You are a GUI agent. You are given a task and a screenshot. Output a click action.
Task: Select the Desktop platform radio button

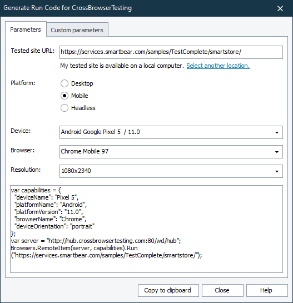[x=64, y=83]
